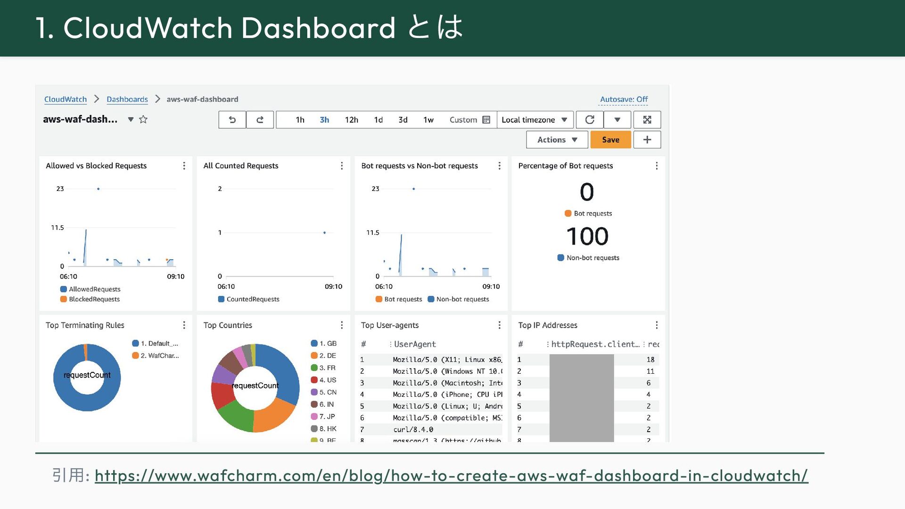This screenshot has width=905, height=509.
Task: Click the request count 11 cell
Action: [x=650, y=372]
